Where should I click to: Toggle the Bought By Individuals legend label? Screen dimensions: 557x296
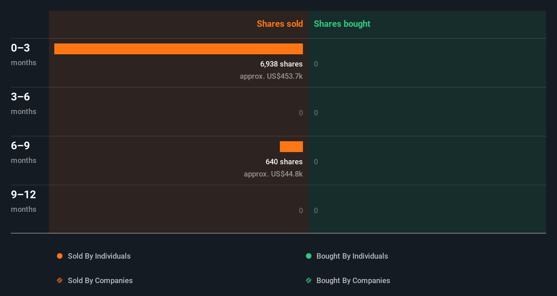point(352,256)
